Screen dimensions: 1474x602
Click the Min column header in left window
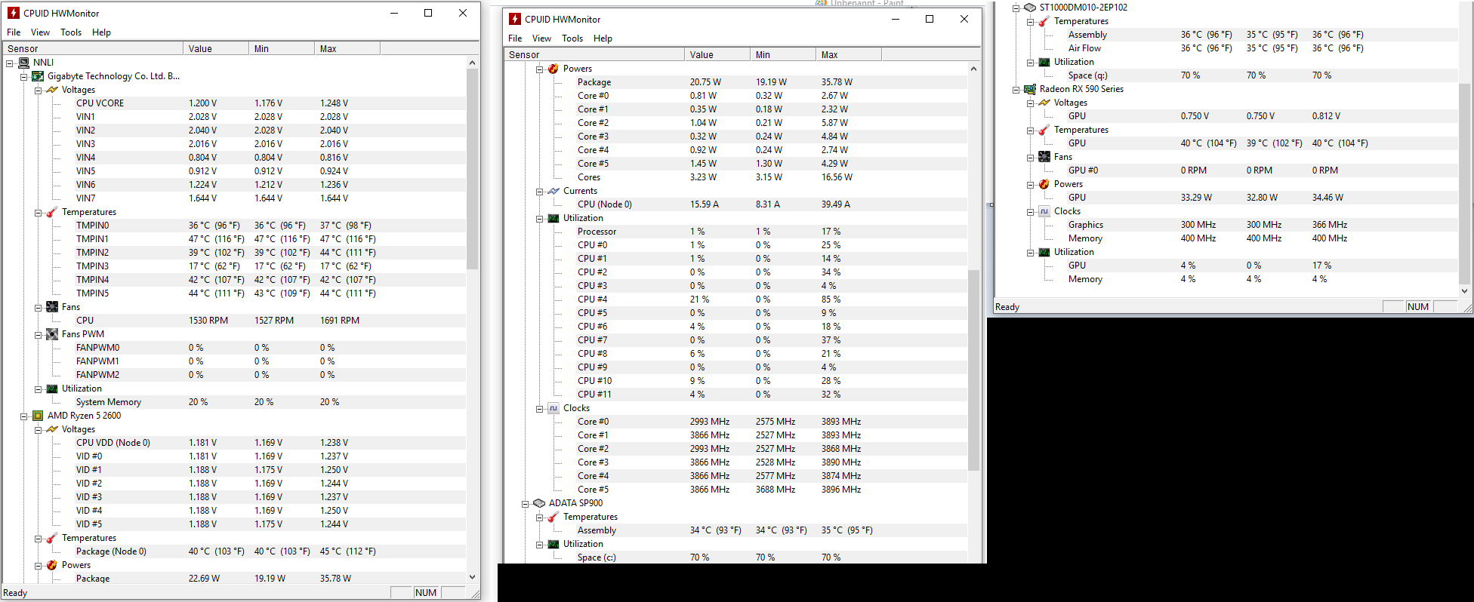click(282, 48)
